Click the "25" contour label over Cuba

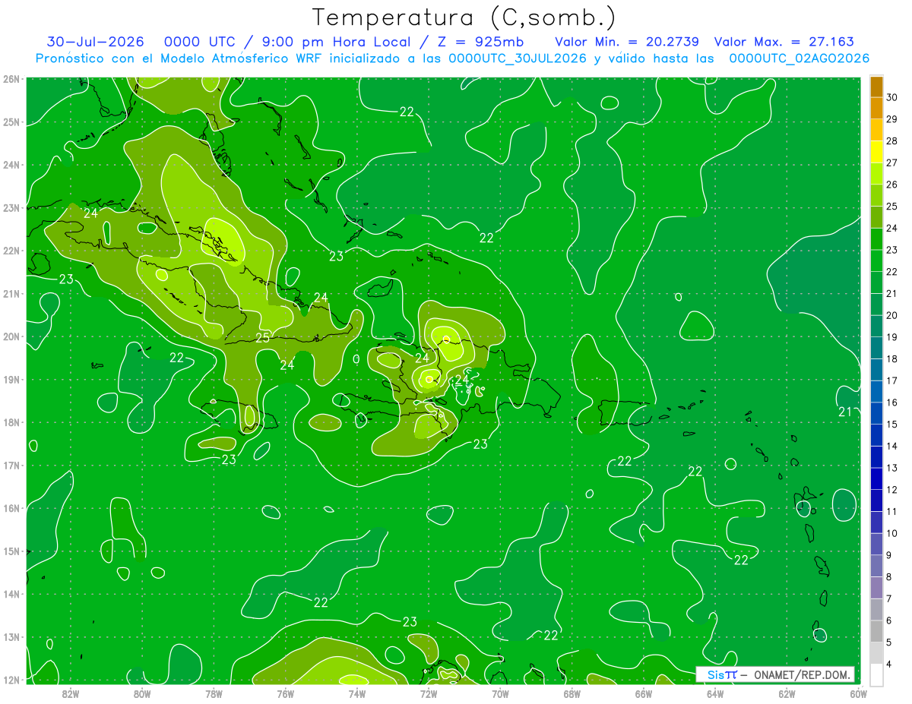(262, 338)
